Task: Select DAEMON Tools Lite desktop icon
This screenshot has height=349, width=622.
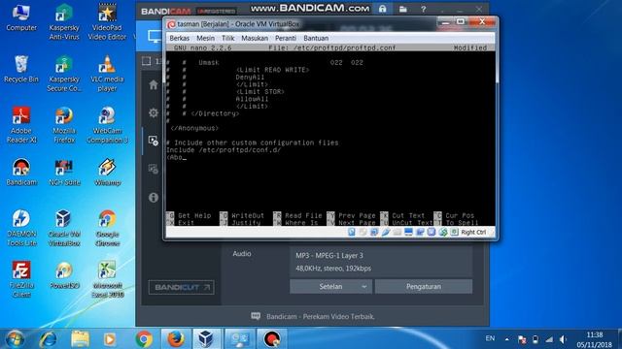Action: pyautogui.click(x=21, y=229)
